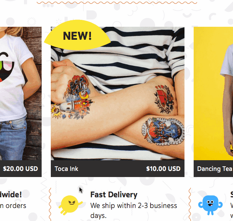Open the Toca Ink product photo

118,93
